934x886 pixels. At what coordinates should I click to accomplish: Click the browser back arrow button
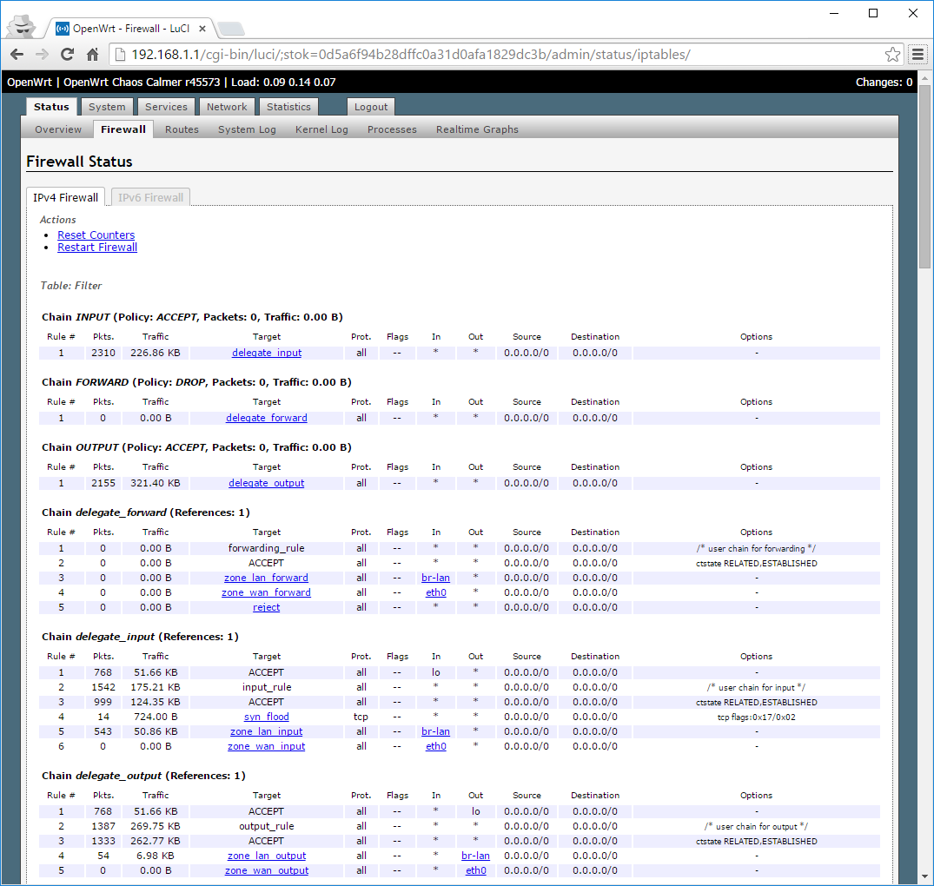(17, 55)
